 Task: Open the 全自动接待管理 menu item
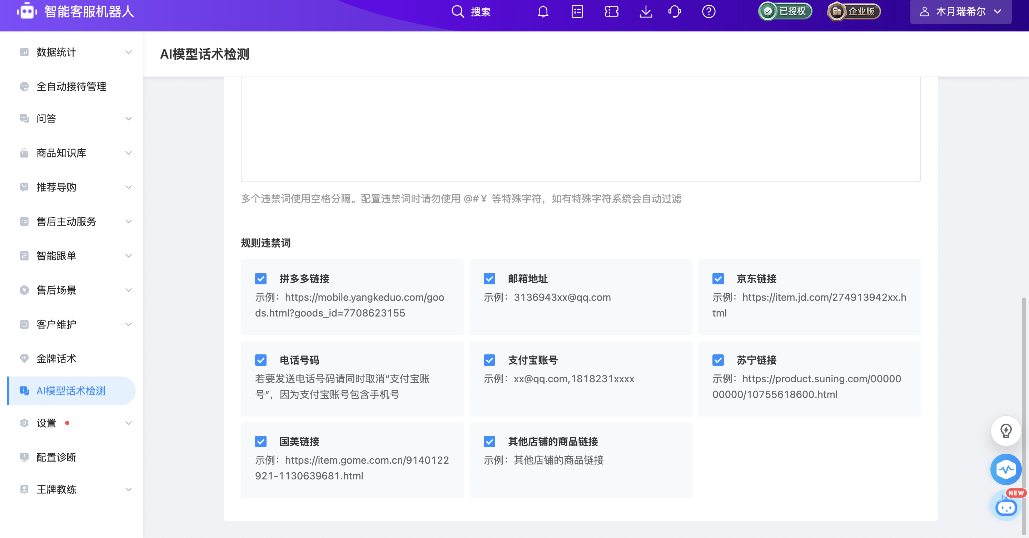point(71,86)
